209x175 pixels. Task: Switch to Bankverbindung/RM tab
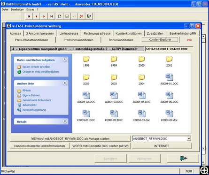(183, 33)
